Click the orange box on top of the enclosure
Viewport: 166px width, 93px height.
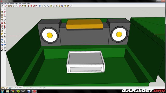[x=85, y=24]
